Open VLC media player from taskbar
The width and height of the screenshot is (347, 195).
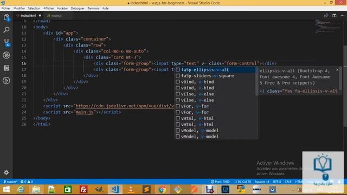pos(131,190)
